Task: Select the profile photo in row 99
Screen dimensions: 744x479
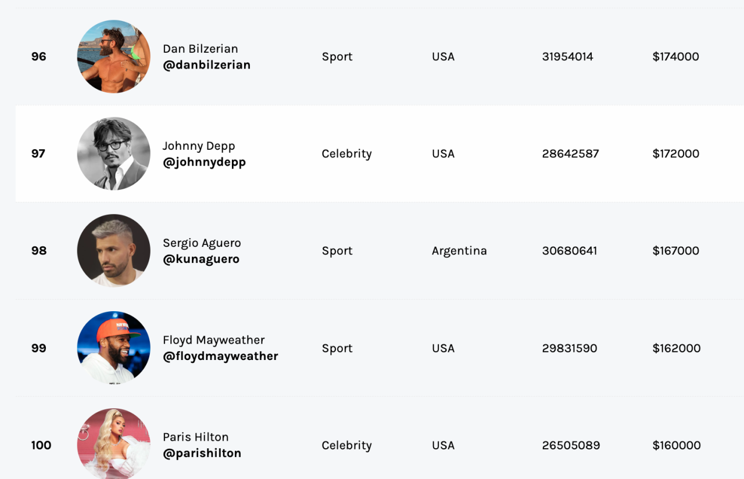Action: coord(113,348)
